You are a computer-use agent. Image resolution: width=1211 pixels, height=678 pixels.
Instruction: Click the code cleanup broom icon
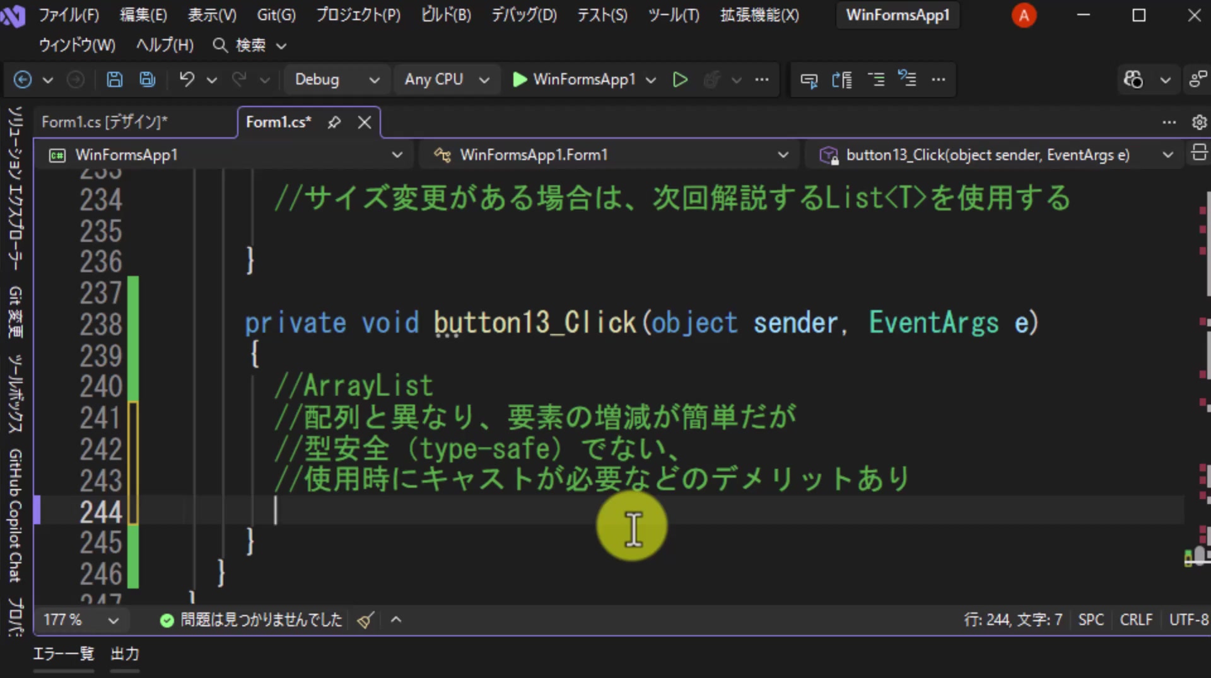tap(365, 620)
